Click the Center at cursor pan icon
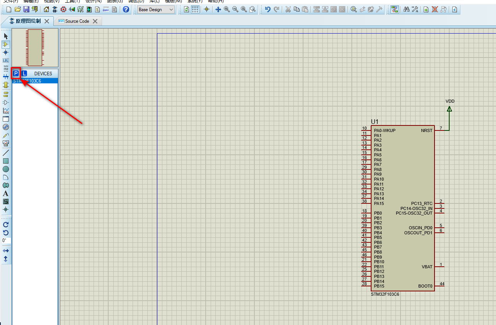 click(218, 9)
